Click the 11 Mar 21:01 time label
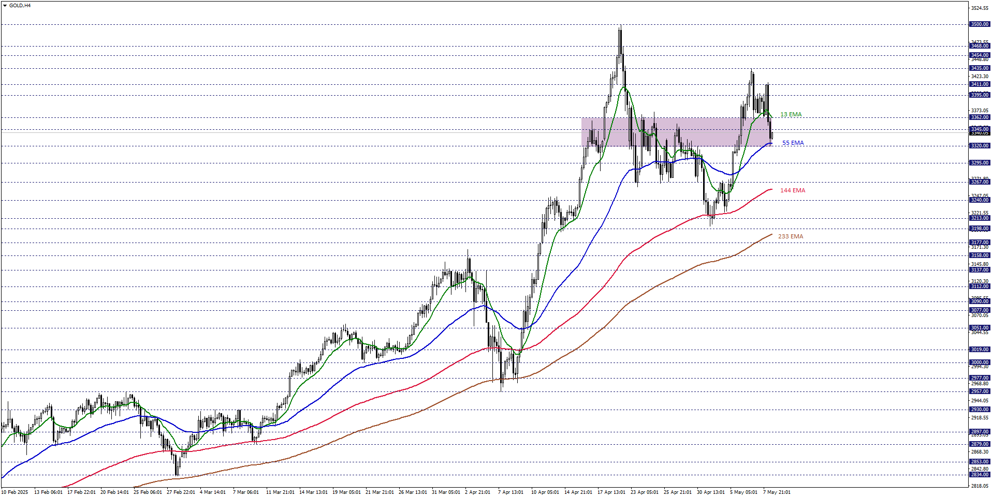 click(x=280, y=492)
